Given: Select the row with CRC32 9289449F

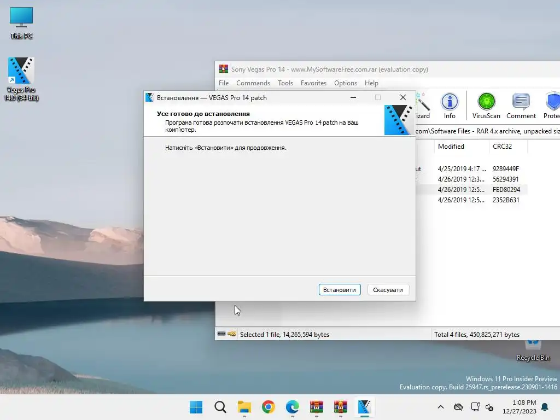Looking at the screenshot, I should pyautogui.click(x=471, y=168).
